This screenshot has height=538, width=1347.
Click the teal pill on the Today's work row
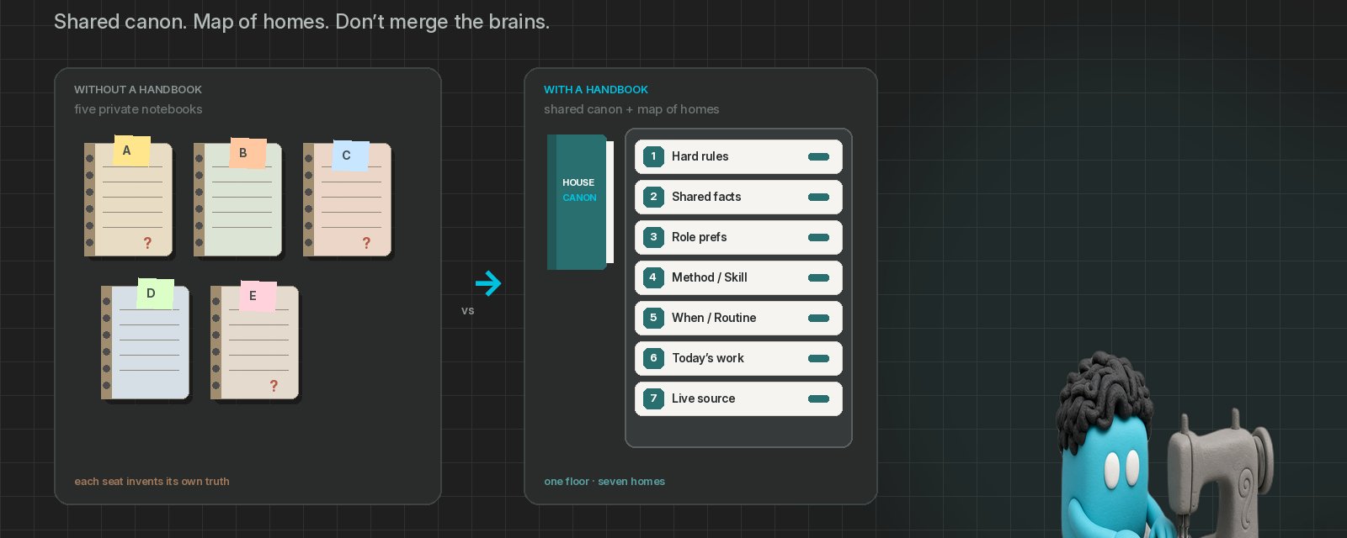click(x=818, y=358)
